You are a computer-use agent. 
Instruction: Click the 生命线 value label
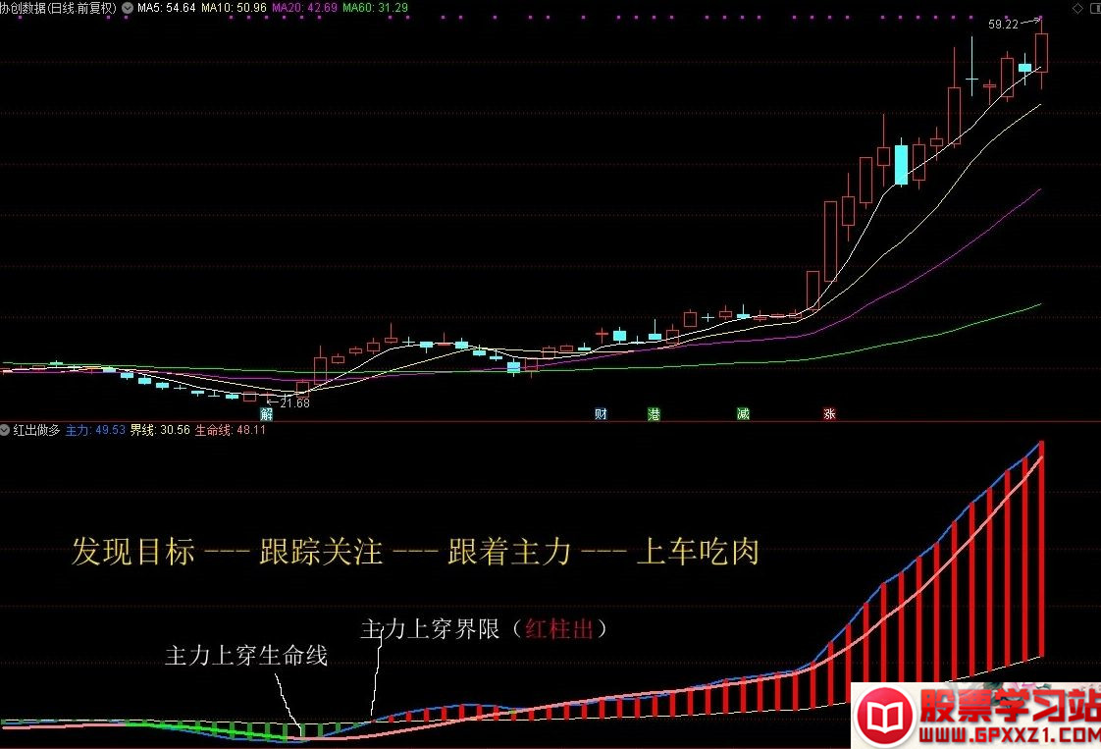pyautogui.click(x=230, y=430)
